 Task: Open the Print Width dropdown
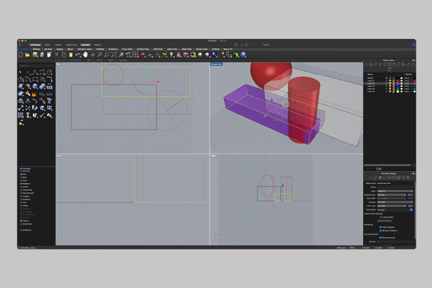(395, 210)
